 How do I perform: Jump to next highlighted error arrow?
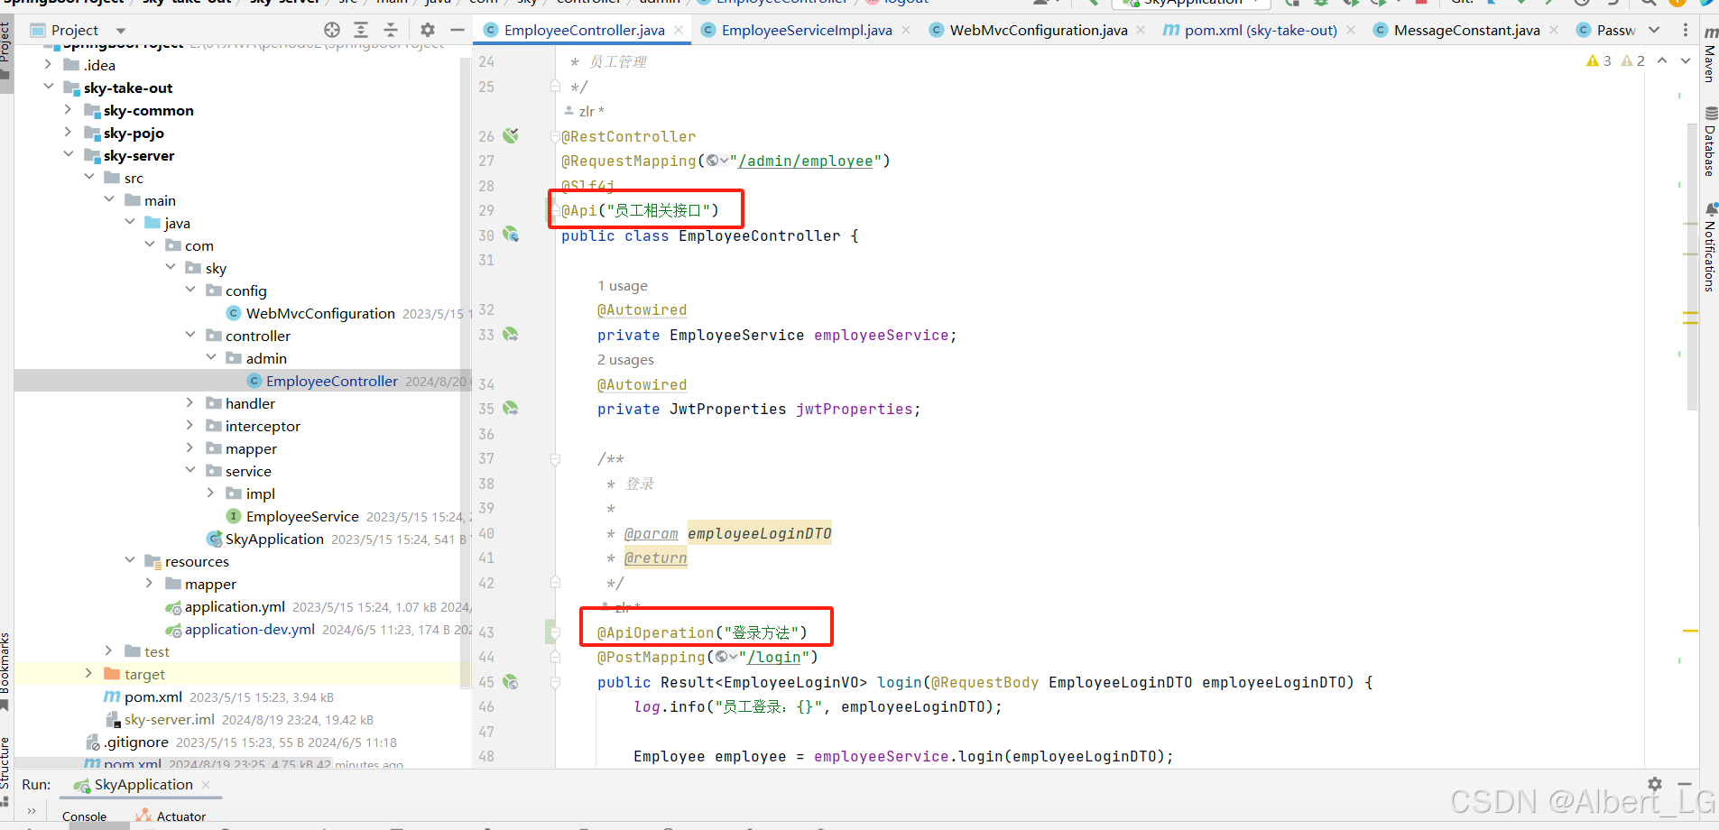(x=1685, y=60)
